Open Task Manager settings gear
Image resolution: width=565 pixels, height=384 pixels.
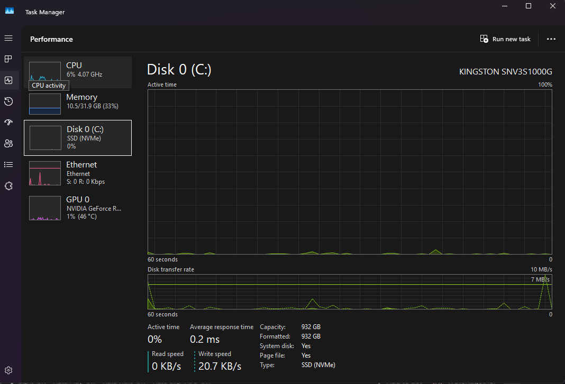click(x=8, y=370)
